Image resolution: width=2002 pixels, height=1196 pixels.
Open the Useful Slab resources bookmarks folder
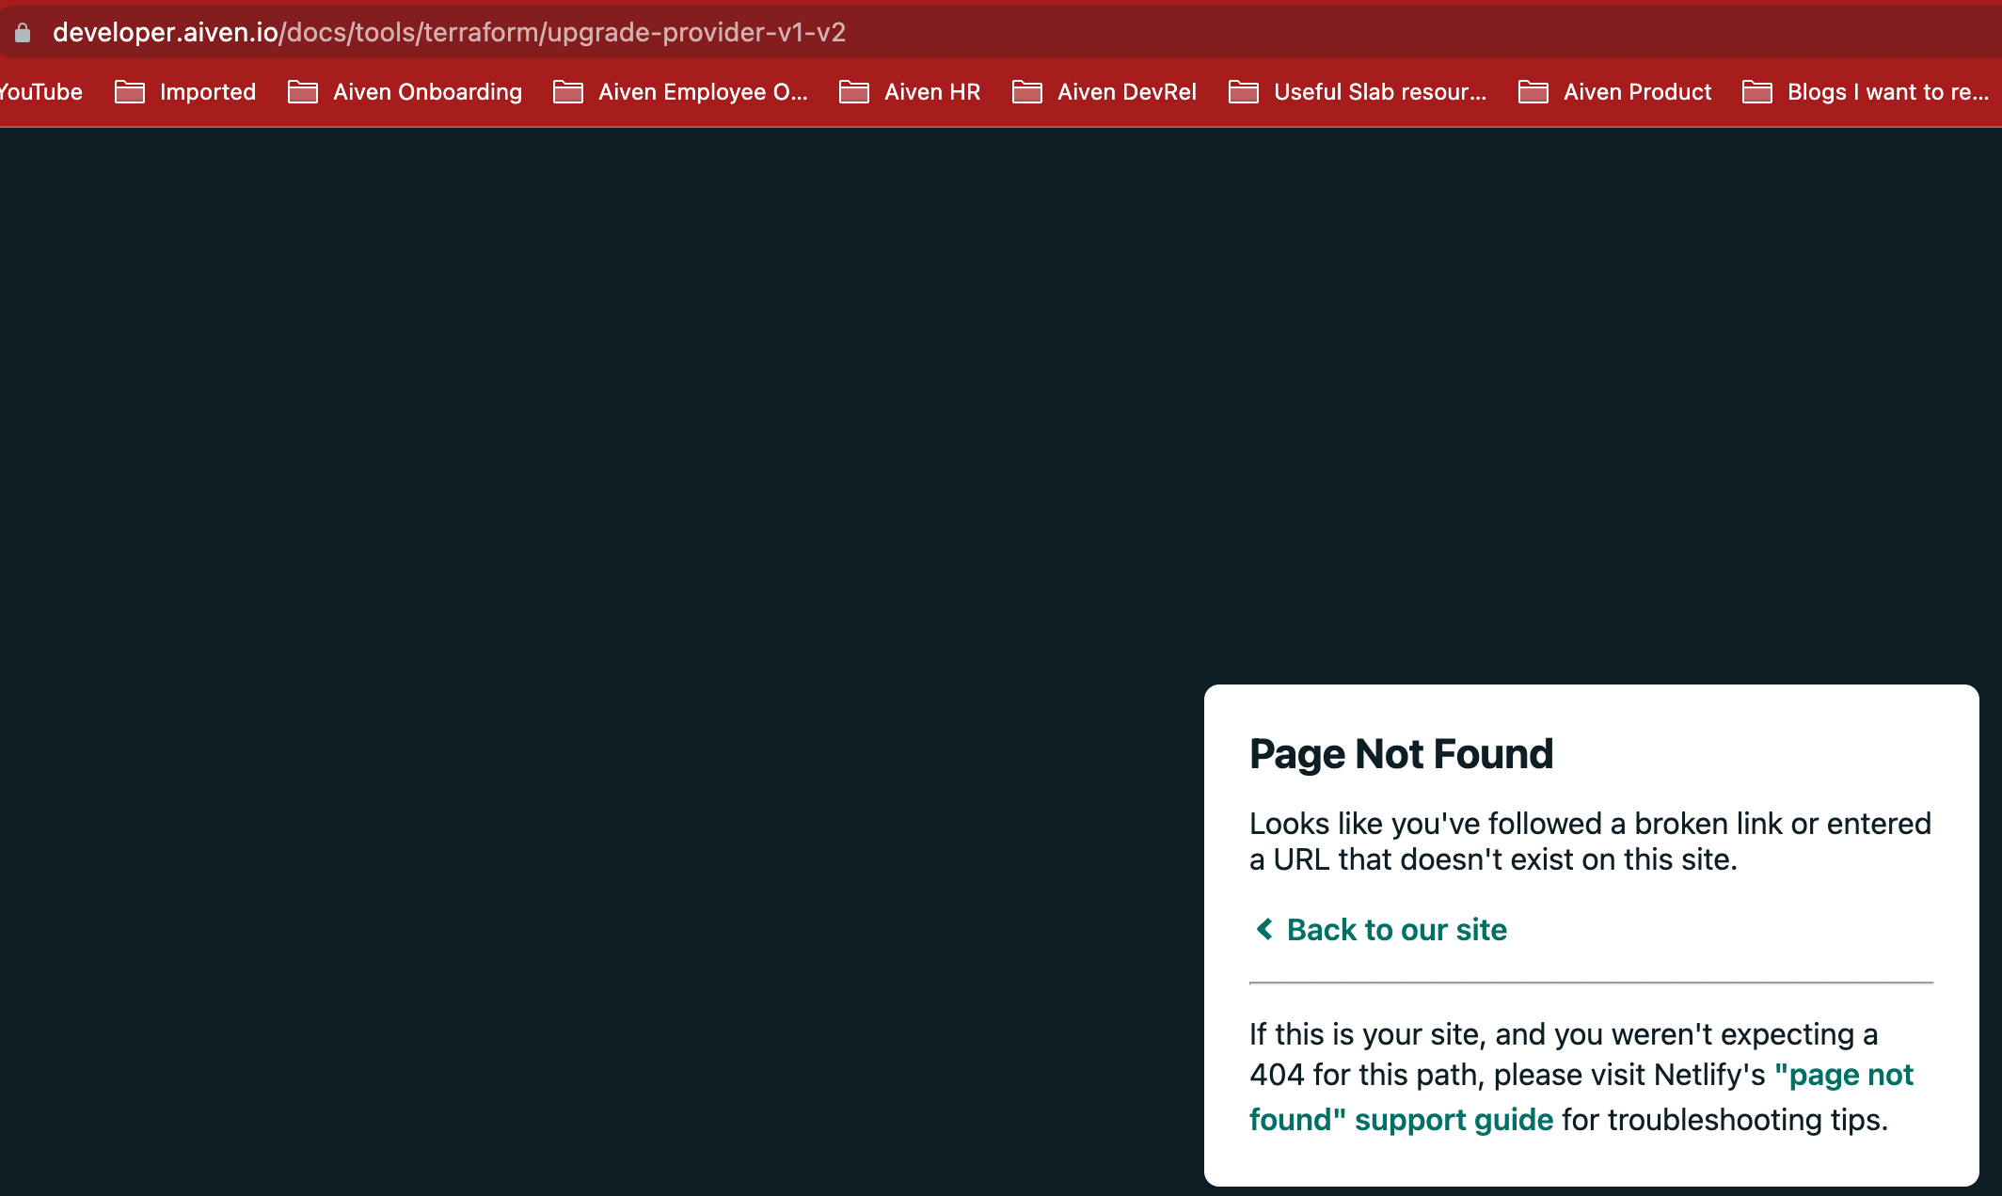pos(1358,92)
